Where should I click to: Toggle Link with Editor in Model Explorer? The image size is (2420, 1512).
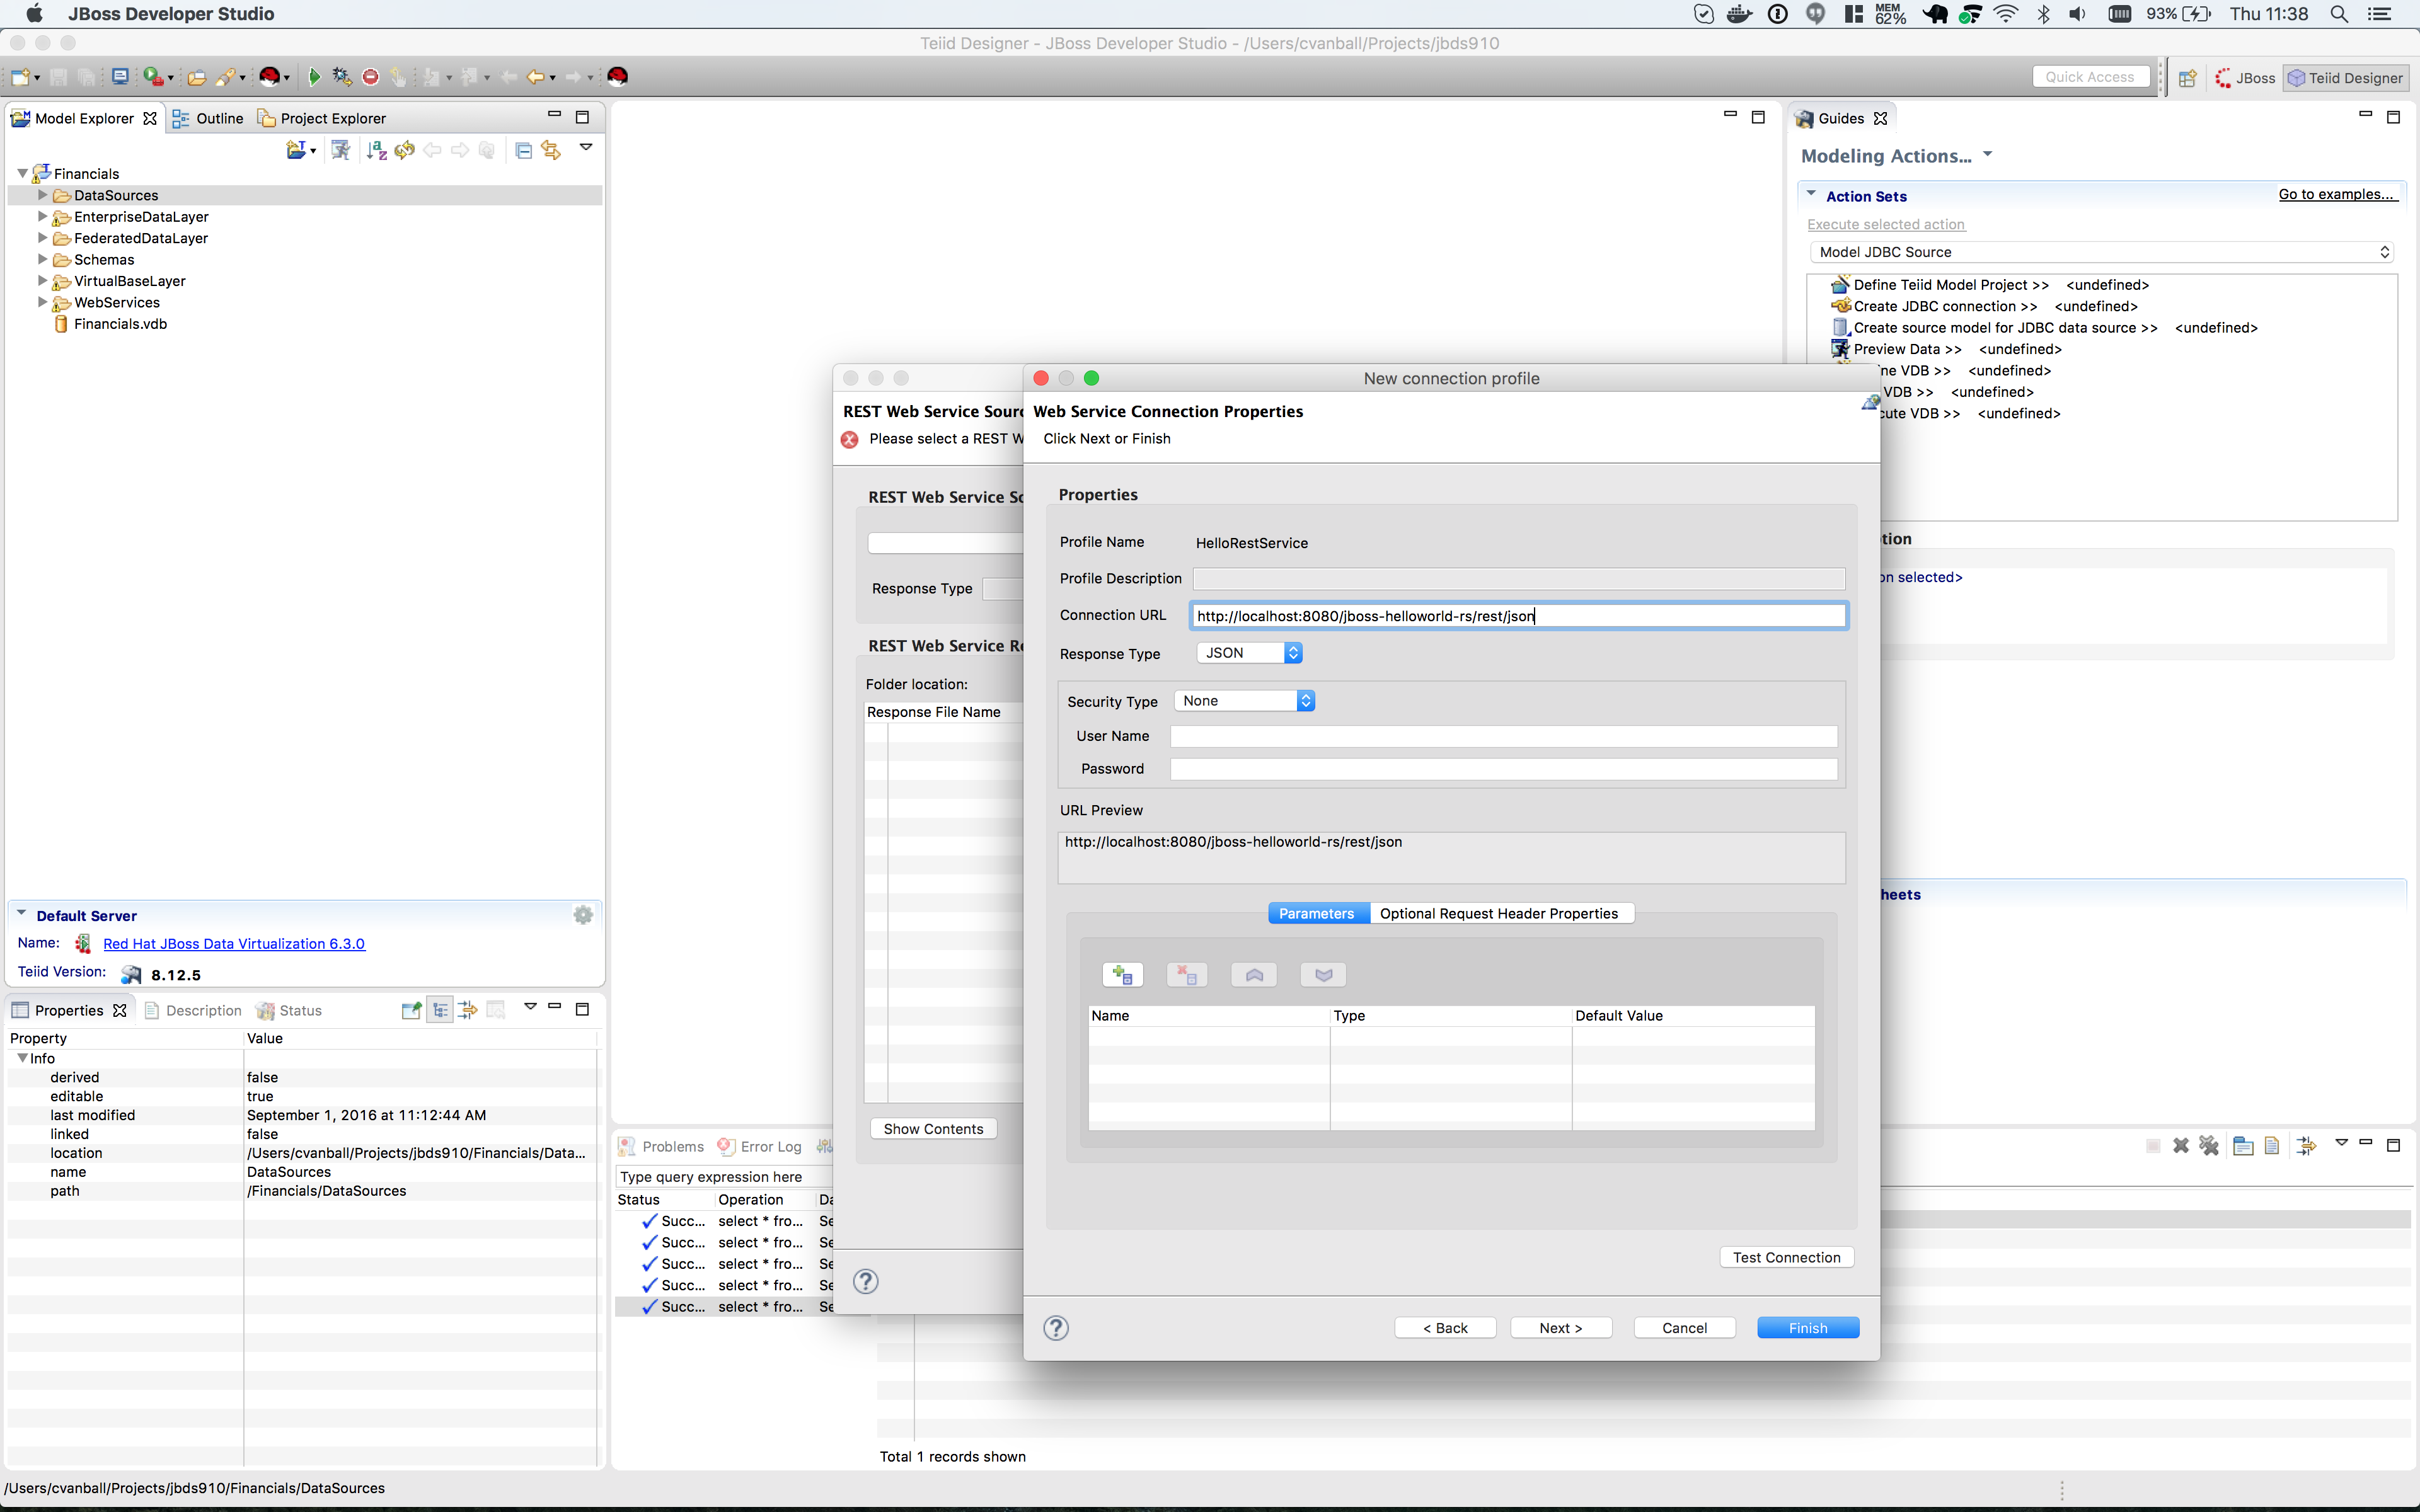point(551,150)
